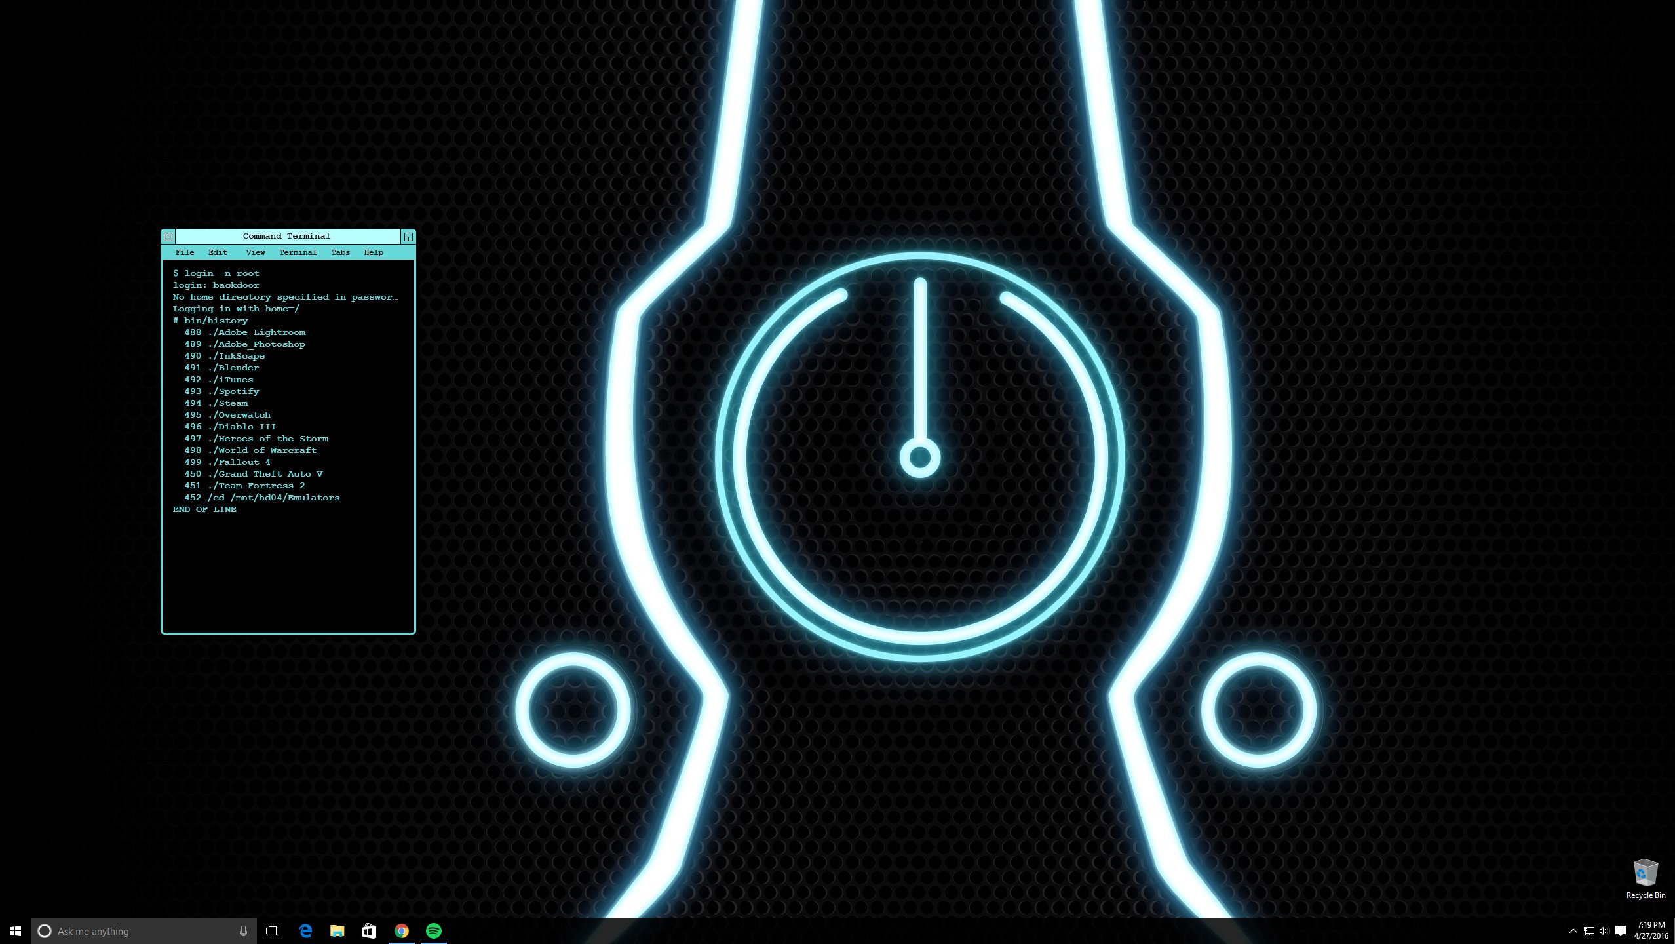Screen dimensions: 1675x944
Task: Switch to Google Chrome on taskbar
Action: (402, 931)
